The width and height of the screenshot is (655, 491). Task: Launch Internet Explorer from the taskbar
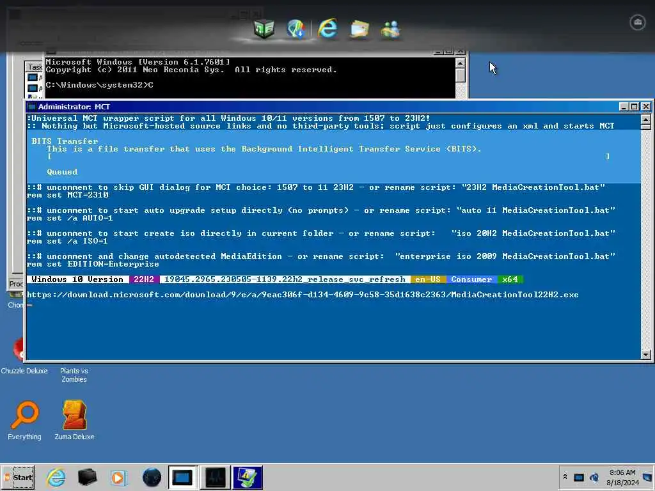click(56, 477)
